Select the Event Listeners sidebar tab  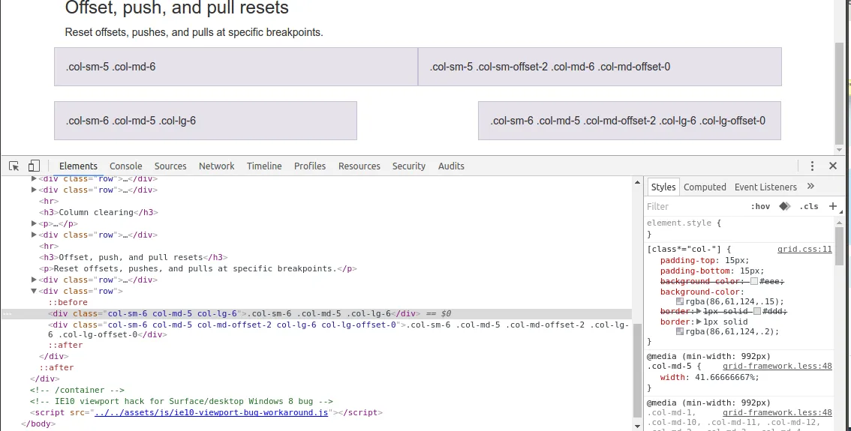pos(765,187)
